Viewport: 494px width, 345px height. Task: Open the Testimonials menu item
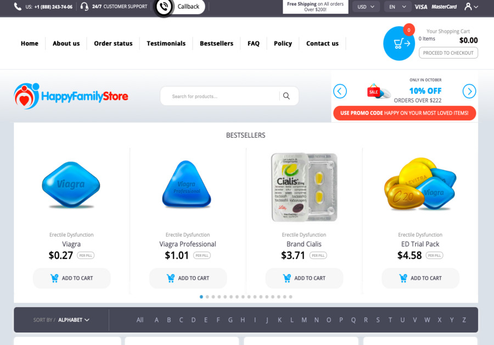tap(166, 43)
